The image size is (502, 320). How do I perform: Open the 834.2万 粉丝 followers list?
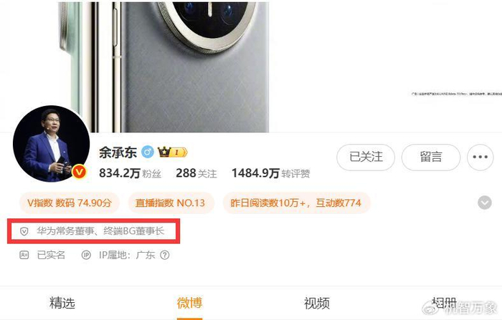click(130, 173)
